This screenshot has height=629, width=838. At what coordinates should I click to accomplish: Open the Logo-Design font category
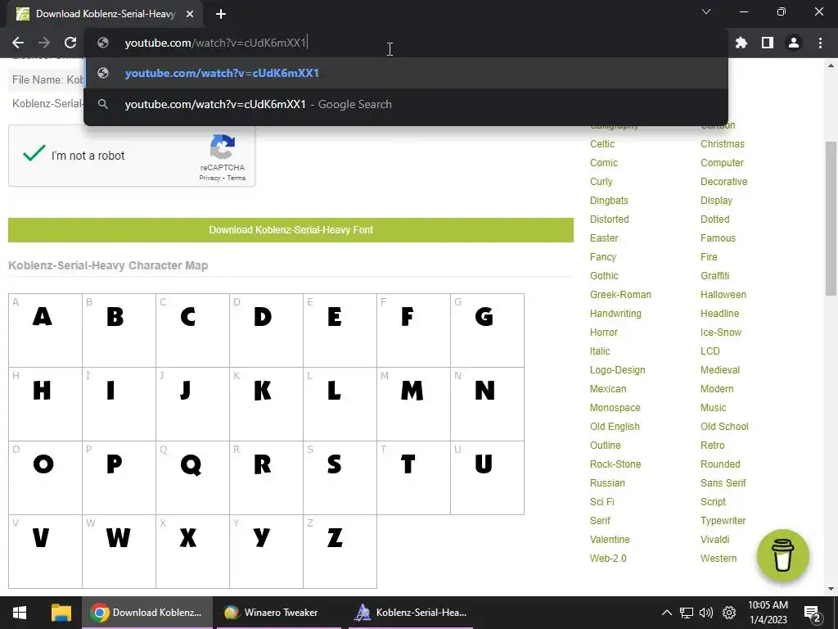coord(617,370)
